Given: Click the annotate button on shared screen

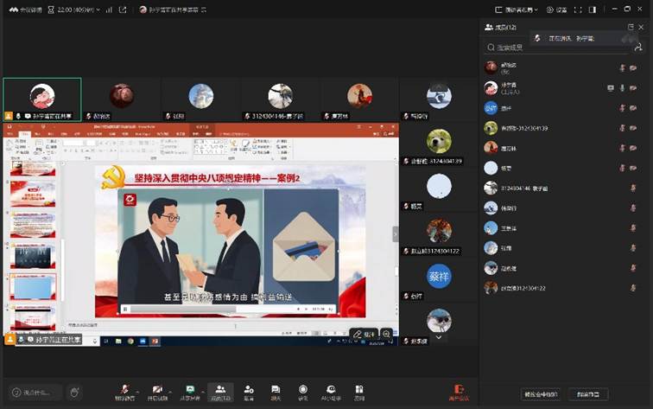Looking at the screenshot, I should coord(363,334).
